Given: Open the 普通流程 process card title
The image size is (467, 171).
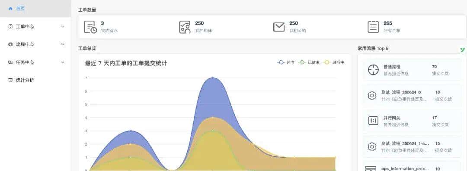Looking at the screenshot, I should pos(392,67).
